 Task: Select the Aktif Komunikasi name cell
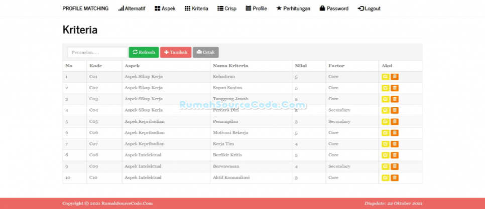pyautogui.click(x=231, y=177)
